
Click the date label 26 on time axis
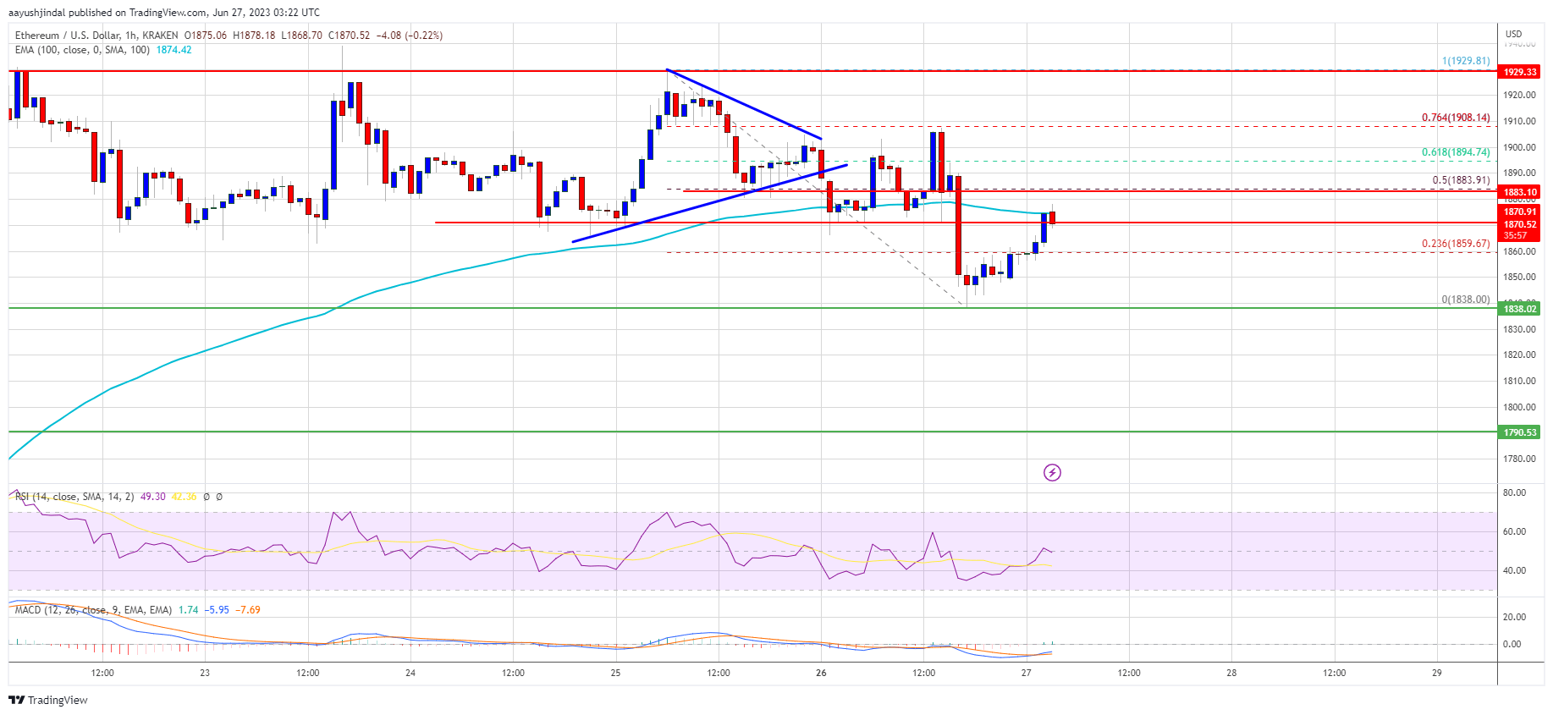point(821,673)
